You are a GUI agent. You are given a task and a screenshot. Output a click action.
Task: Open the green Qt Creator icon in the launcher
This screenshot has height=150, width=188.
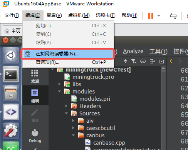11,146
